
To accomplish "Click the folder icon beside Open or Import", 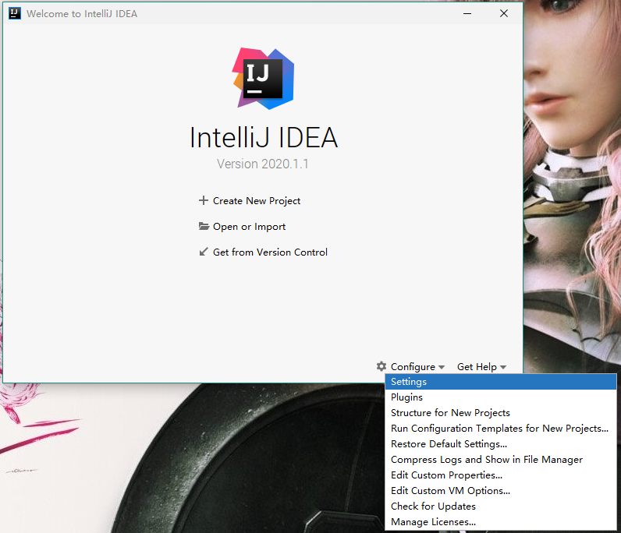I will click(204, 226).
